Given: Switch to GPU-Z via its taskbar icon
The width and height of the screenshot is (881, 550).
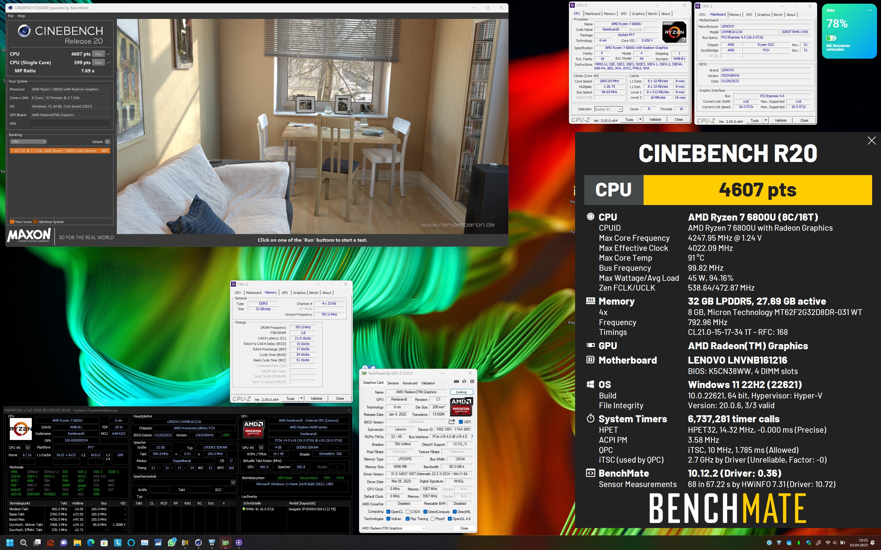Looking at the screenshot, I should click(x=225, y=543).
